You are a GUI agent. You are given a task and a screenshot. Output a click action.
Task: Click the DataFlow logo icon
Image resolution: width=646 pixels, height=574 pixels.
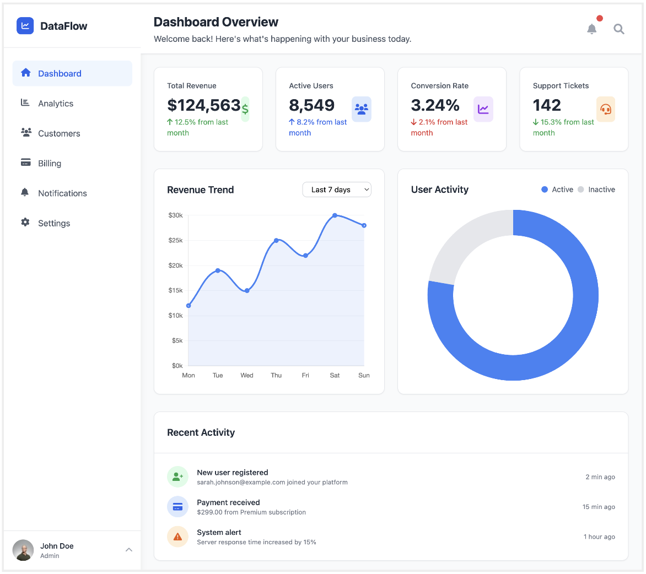(x=25, y=26)
